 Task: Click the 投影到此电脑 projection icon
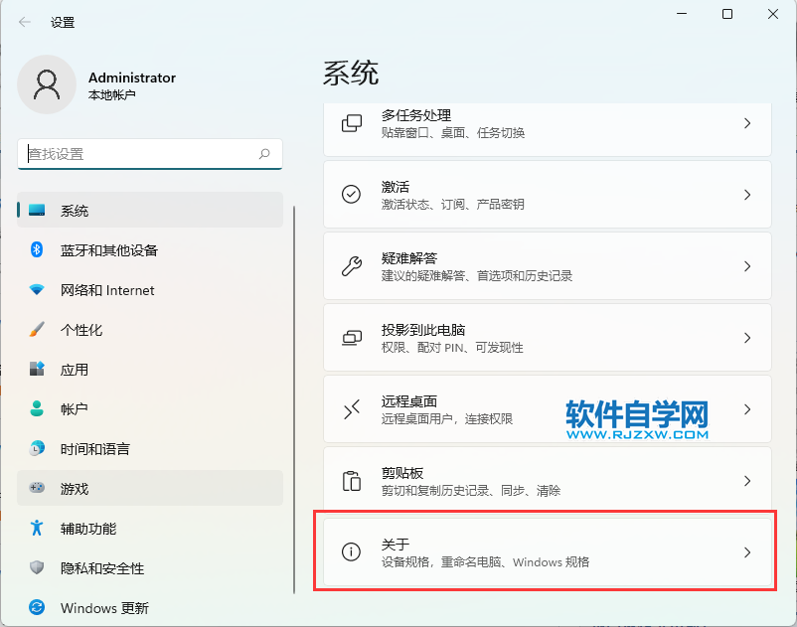point(351,337)
